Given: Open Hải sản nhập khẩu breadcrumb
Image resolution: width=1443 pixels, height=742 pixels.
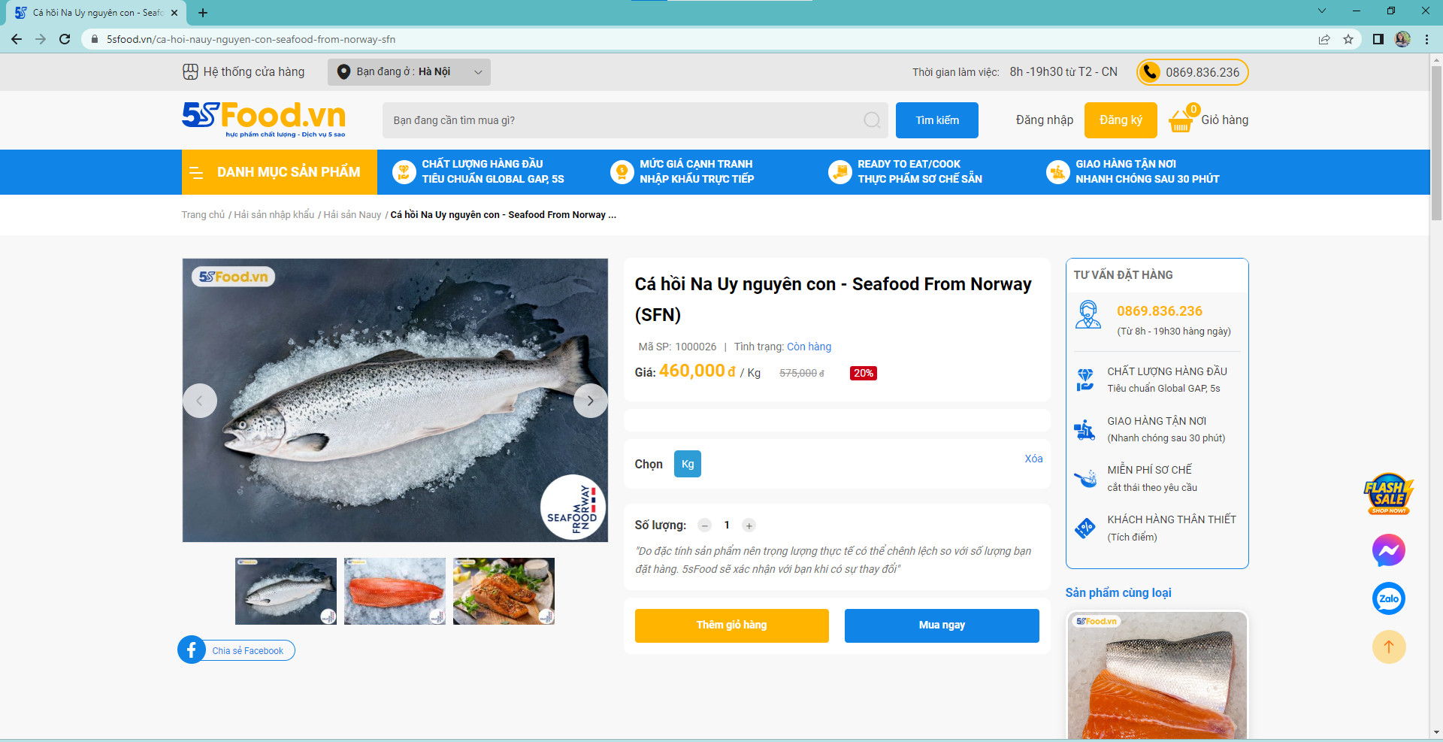Looking at the screenshot, I should click(274, 215).
